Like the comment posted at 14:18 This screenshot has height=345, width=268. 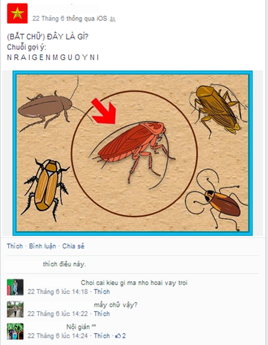point(102,292)
